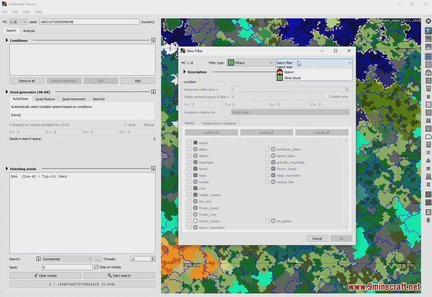Image resolution: width=432 pixels, height=297 pixels.
Task: Switch to the Analysis tab
Action: pos(29,31)
